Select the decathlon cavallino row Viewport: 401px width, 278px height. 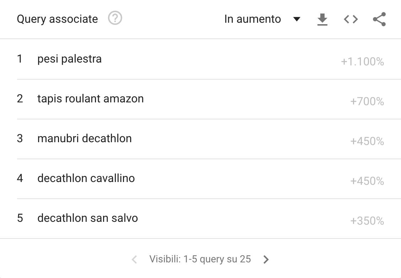(86, 178)
